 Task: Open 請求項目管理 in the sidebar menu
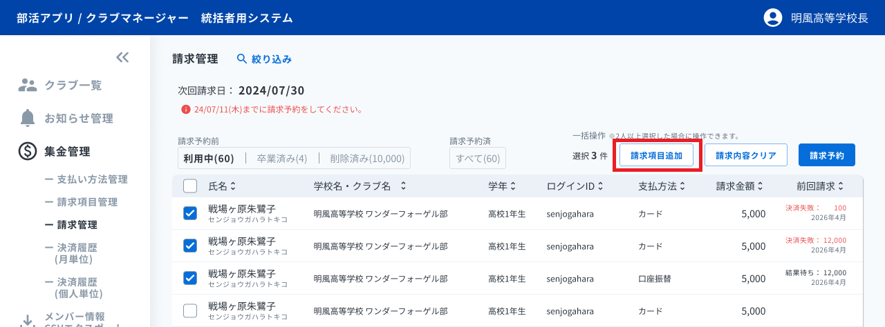click(81, 202)
